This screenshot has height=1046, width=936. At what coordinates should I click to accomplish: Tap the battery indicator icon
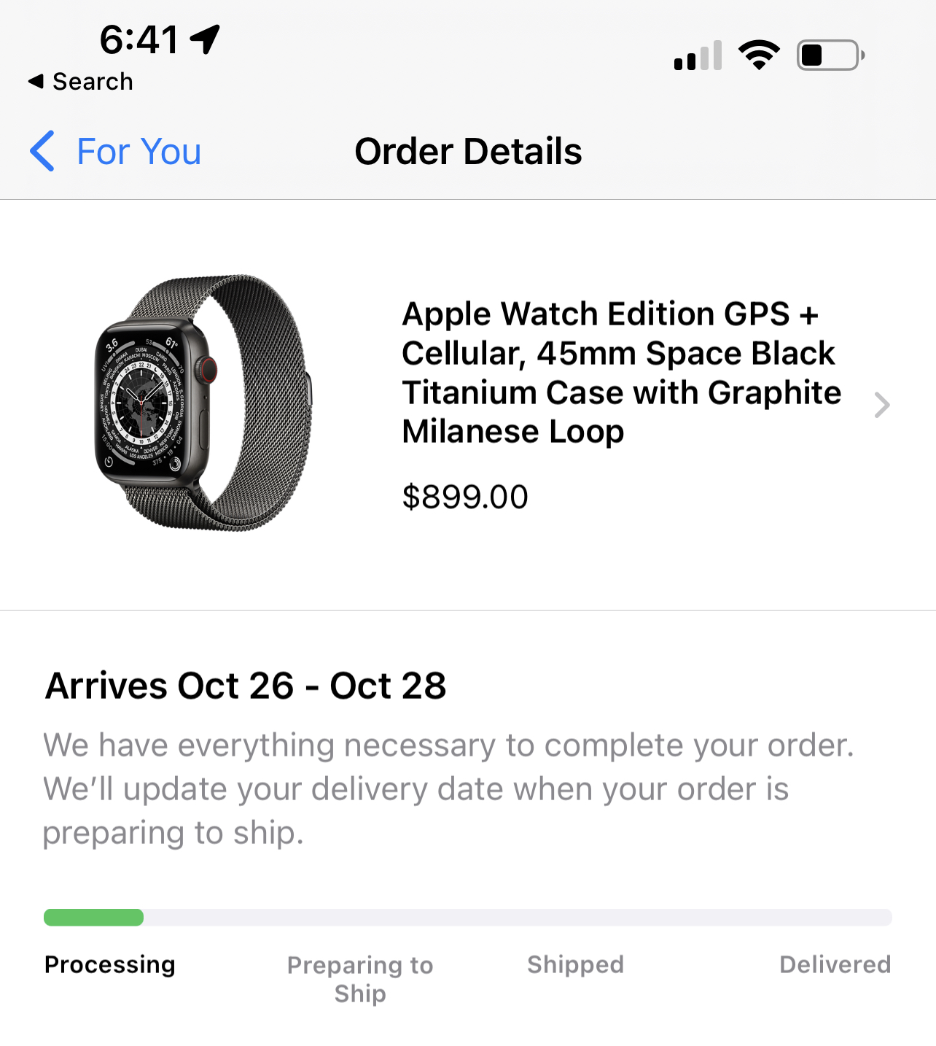pos(831,55)
